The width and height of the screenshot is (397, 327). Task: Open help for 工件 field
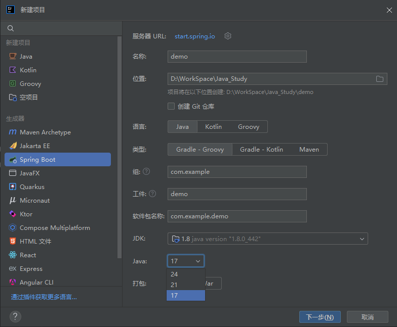pyautogui.click(x=152, y=194)
